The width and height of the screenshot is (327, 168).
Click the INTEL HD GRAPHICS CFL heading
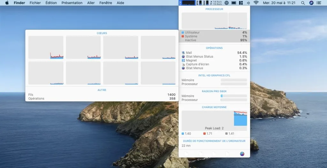(214, 75)
